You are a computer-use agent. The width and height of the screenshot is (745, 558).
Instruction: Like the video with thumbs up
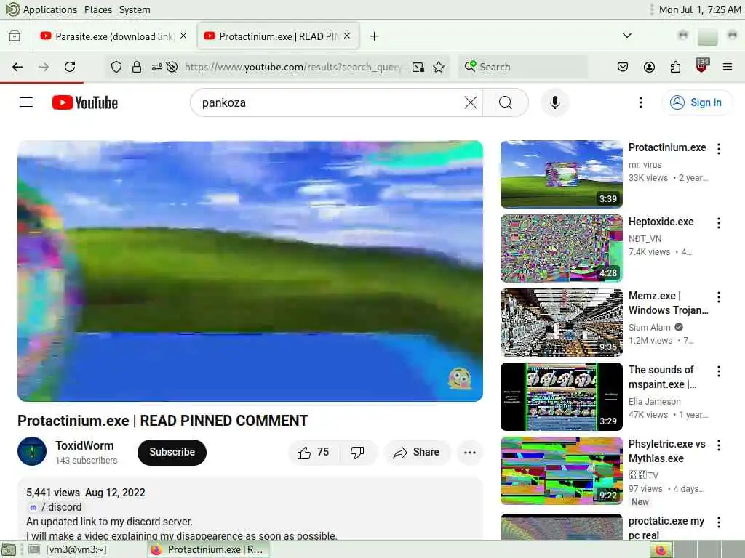(313, 452)
